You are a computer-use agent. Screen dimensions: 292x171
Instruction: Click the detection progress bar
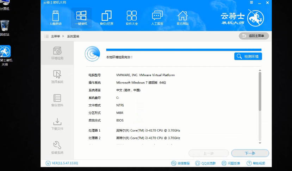click(184, 50)
